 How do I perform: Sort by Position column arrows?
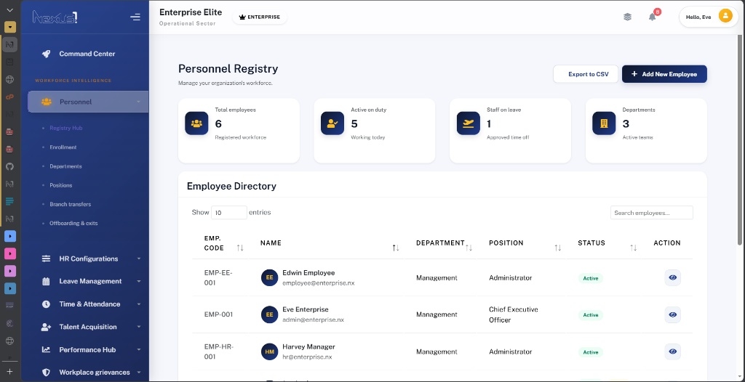pos(558,248)
